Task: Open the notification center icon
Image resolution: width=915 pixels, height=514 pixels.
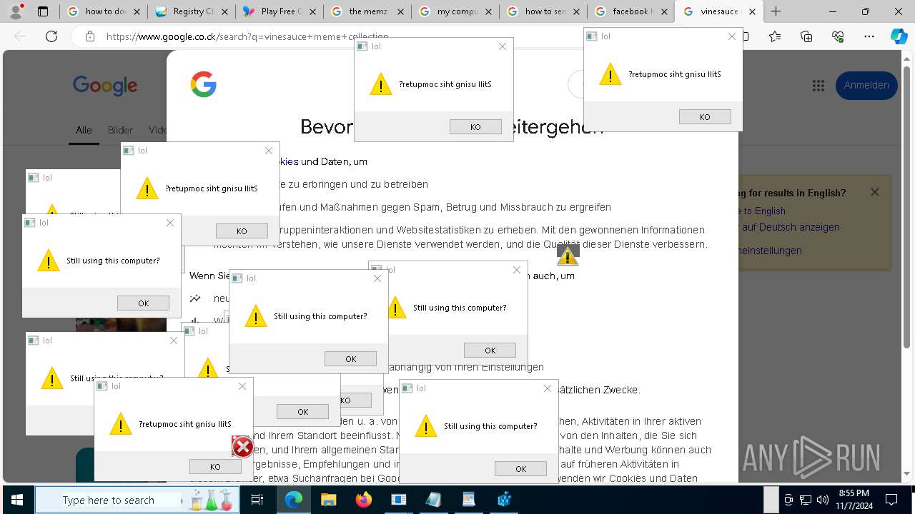Action: click(x=891, y=500)
